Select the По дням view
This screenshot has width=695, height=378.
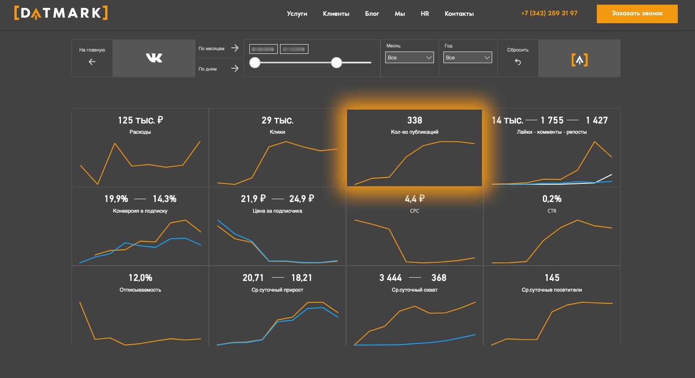[207, 69]
